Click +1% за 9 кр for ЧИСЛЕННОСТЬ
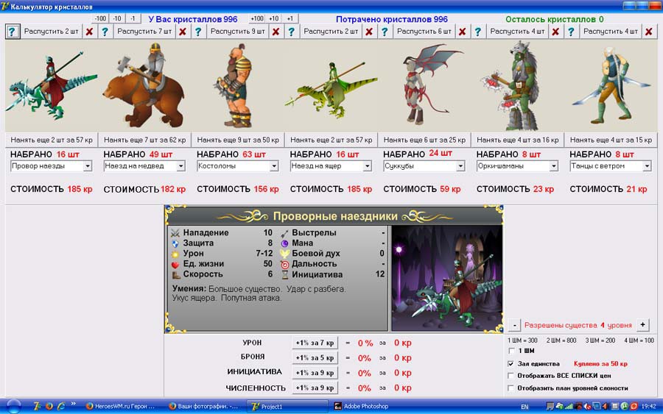The width and height of the screenshot is (663, 414). pos(315,388)
